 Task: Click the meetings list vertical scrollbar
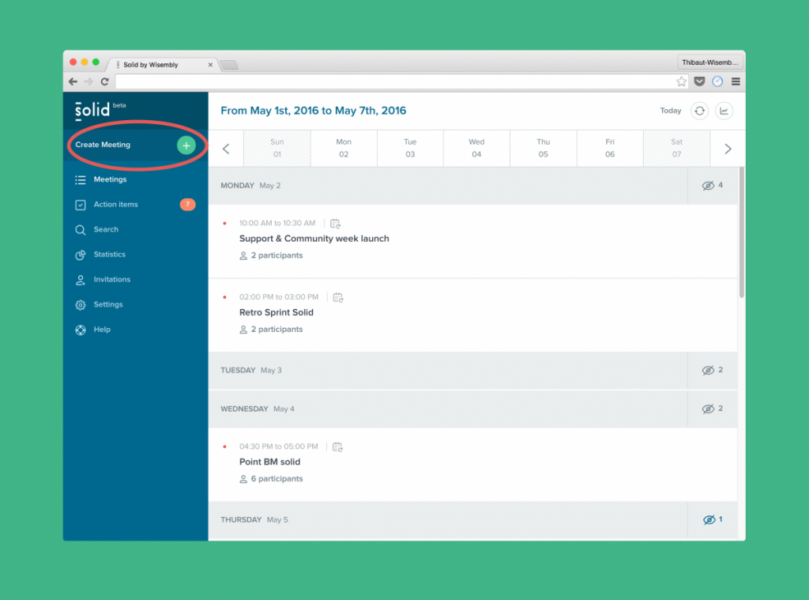(x=741, y=232)
